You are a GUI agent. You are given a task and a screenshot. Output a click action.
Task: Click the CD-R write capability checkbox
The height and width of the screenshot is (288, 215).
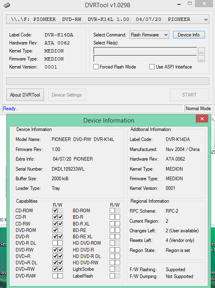[60, 217]
